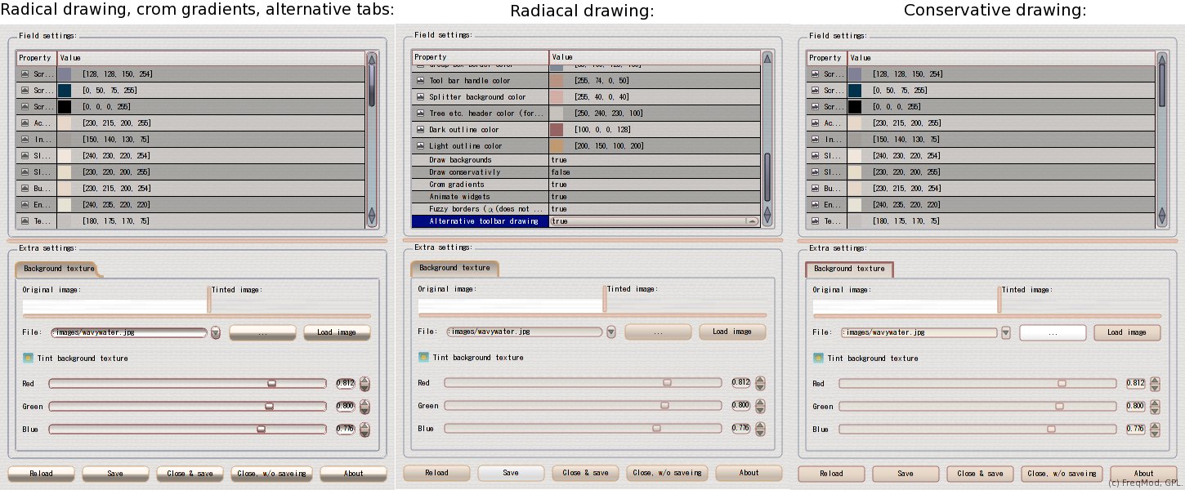The width and height of the screenshot is (1185, 490).
Task: Click scroll-up arrow in Conservative drawing field list
Action: tap(1162, 59)
